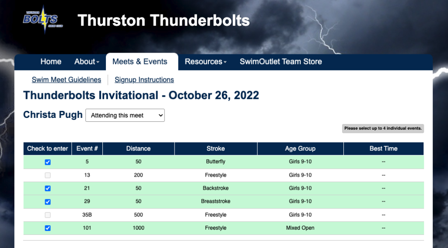Open the Swim Meet Guidelines link
The height and width of the screenshot is (248, 448).
pos(66,80)
